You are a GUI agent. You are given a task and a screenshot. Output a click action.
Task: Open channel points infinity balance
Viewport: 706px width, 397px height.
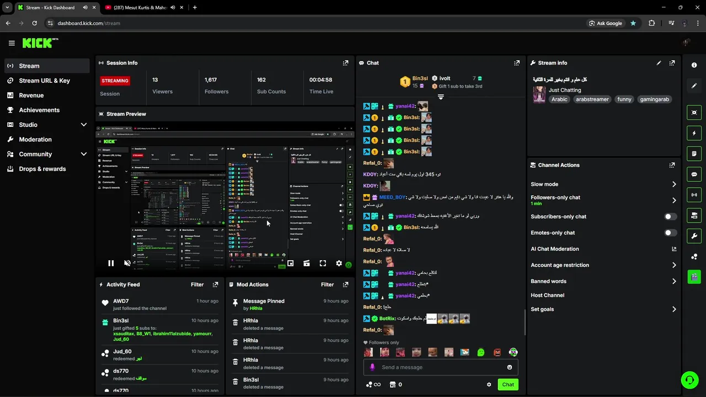click(x=373, y=385)
